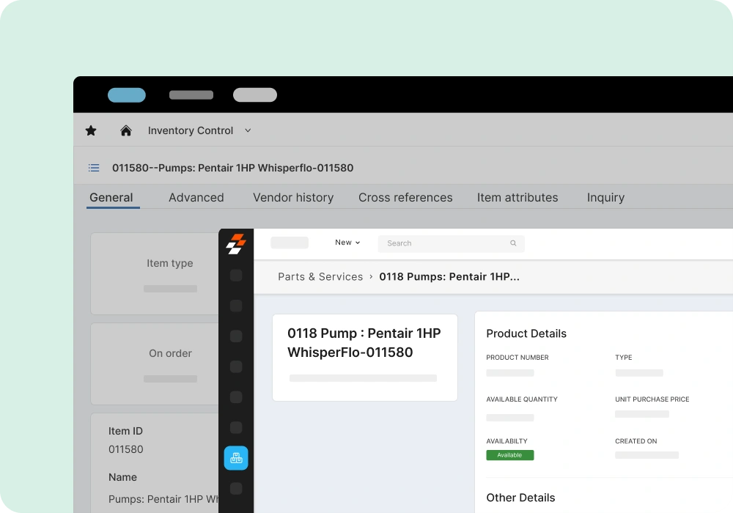Open the Inquiry tab
This screenshot has height=513, width=733.
tap(605, 198)
